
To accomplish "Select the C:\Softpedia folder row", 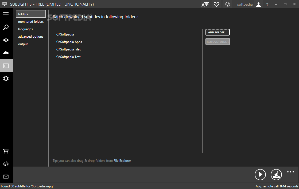I will click(x=127, y=34).
